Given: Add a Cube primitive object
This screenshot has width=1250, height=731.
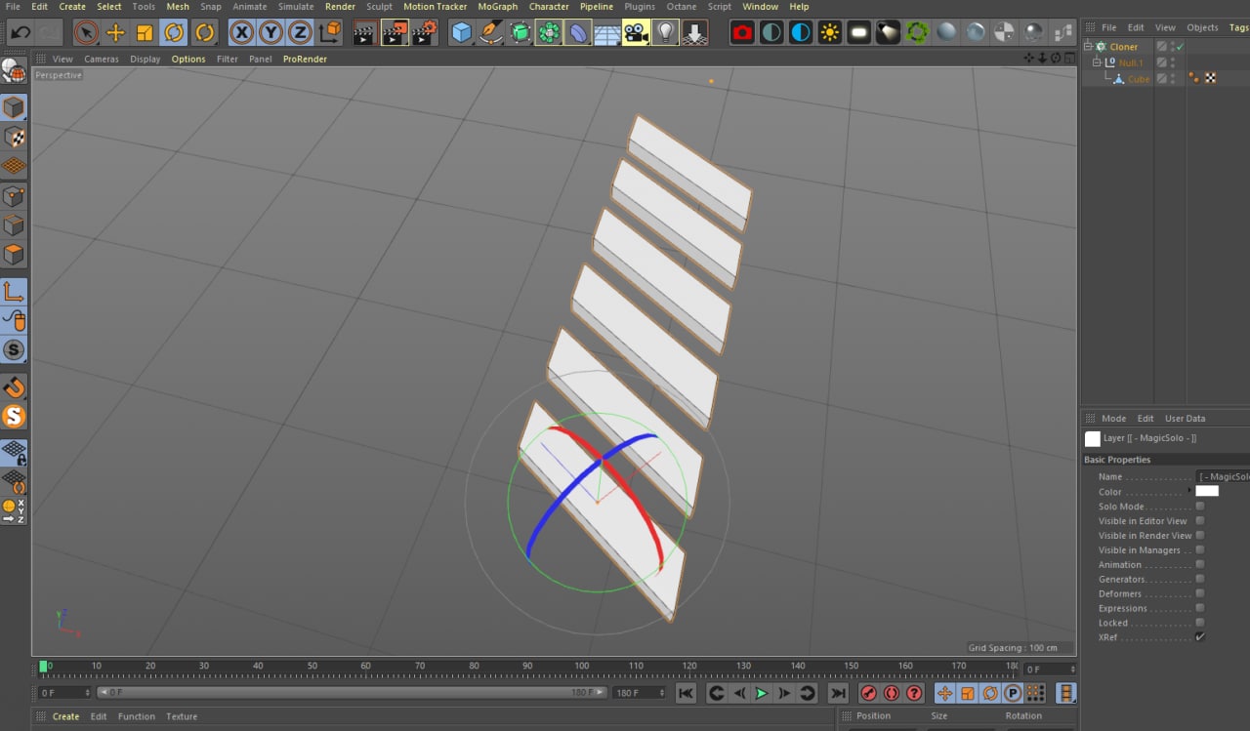Looking at the screenshot, I should 461,32.
